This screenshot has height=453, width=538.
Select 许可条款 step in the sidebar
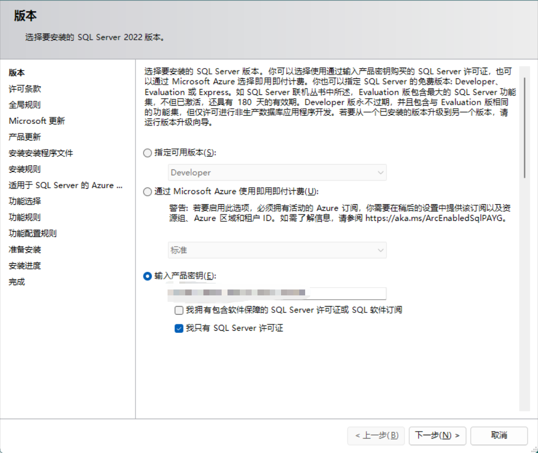pos(25,88)
